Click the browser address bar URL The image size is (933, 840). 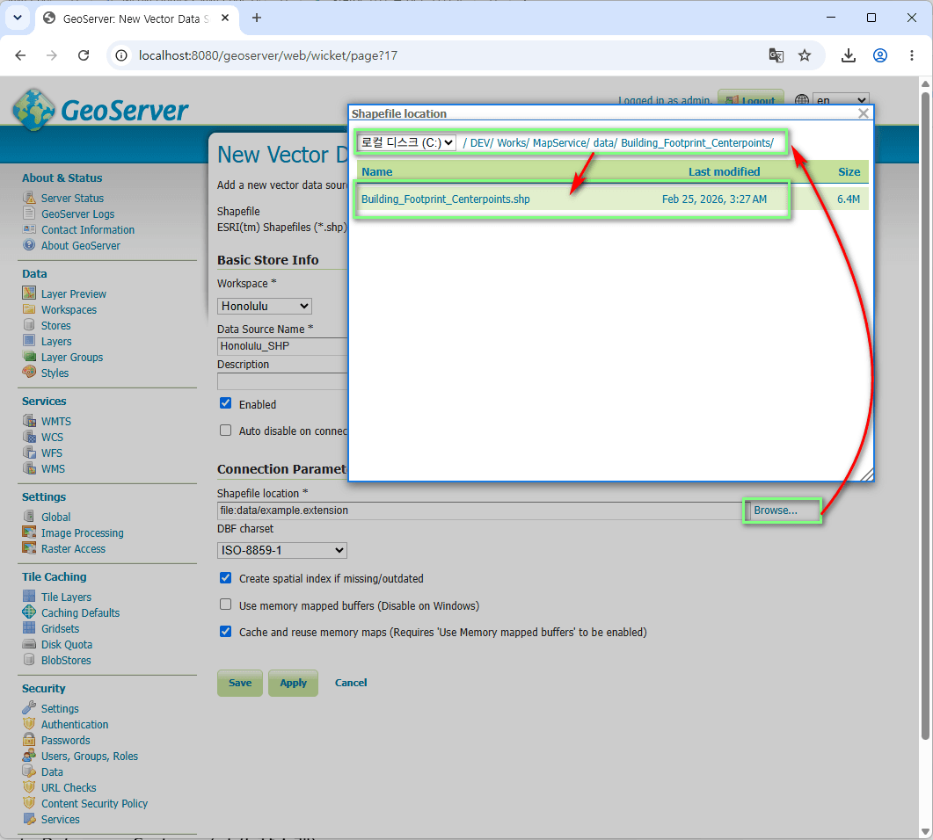point(267,55)
